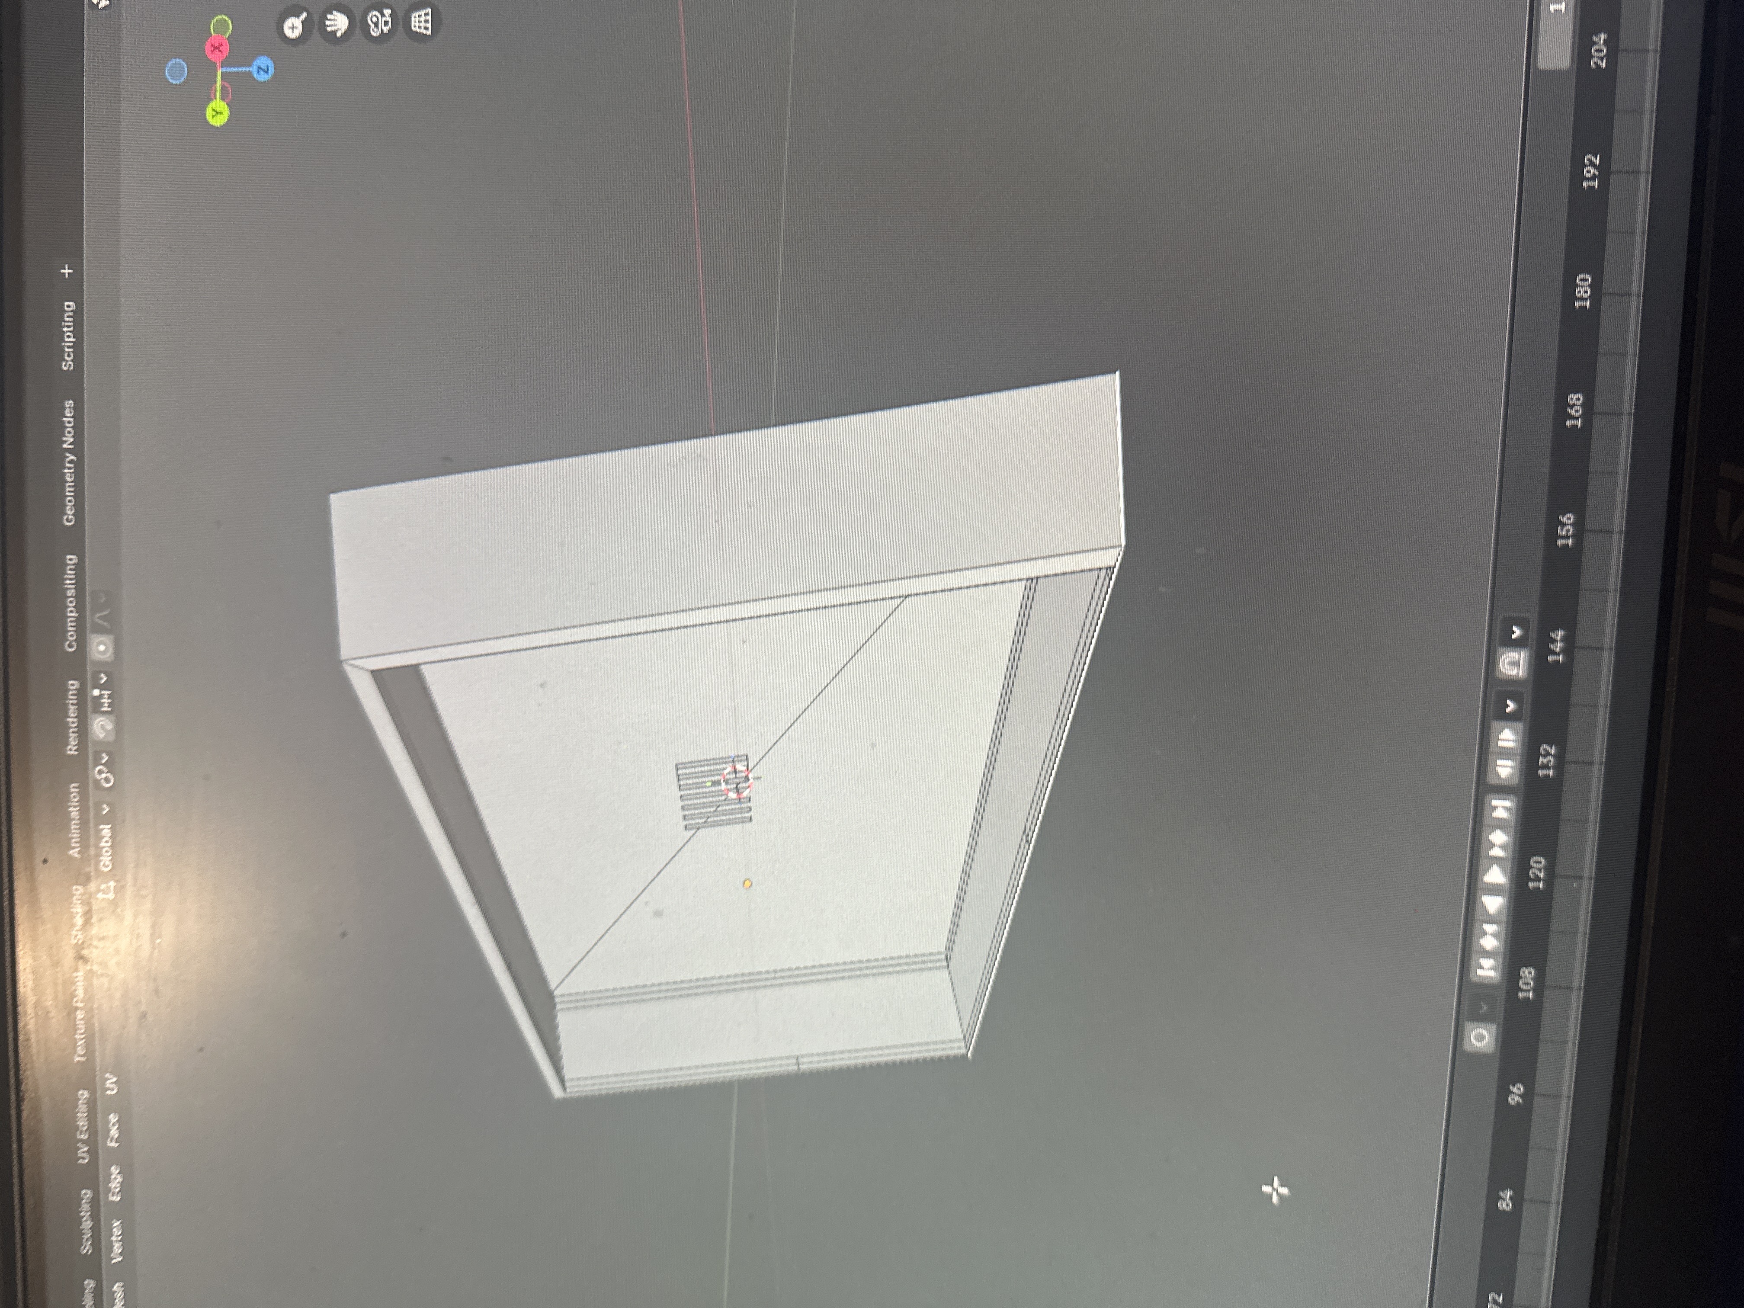Click frame 156 on the timeline ruler

[x=1565, y=530]
